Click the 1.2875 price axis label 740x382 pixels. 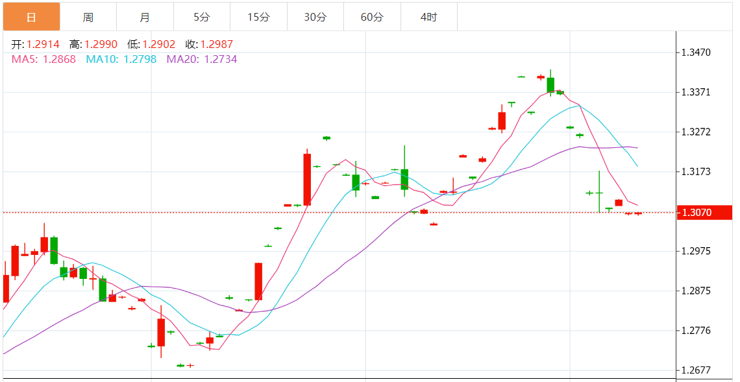coord(697,291)
